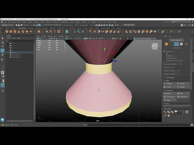The image size is (194, 145).
Task: Activate the Scale tool in toolbox
Action: (2, 59)
